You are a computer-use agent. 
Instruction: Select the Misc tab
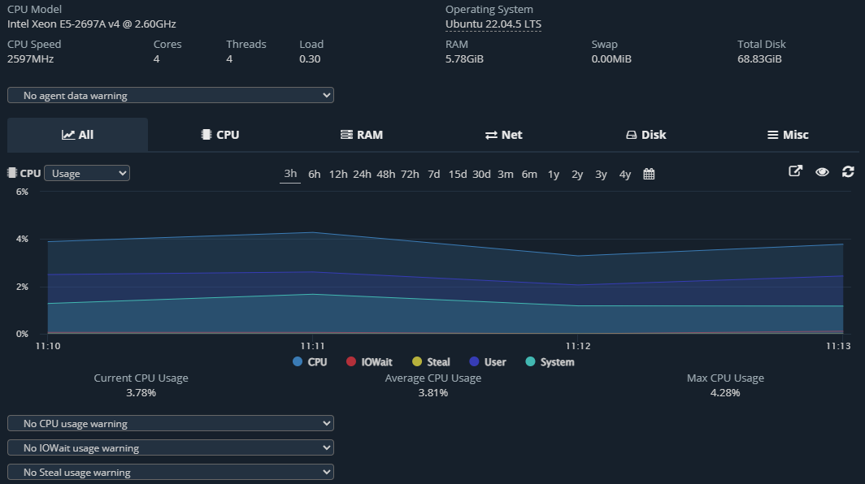(x=788, y=135)
